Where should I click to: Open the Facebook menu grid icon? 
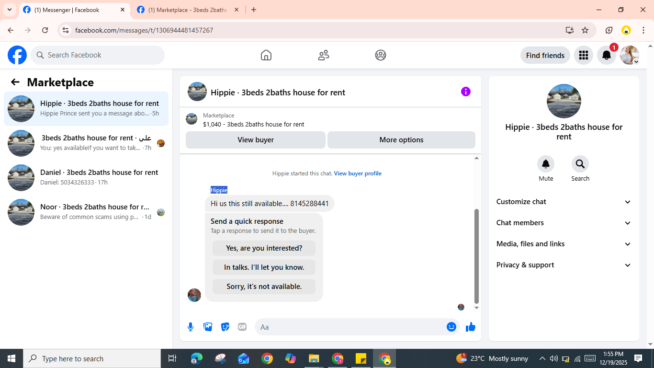click(583, 55)
